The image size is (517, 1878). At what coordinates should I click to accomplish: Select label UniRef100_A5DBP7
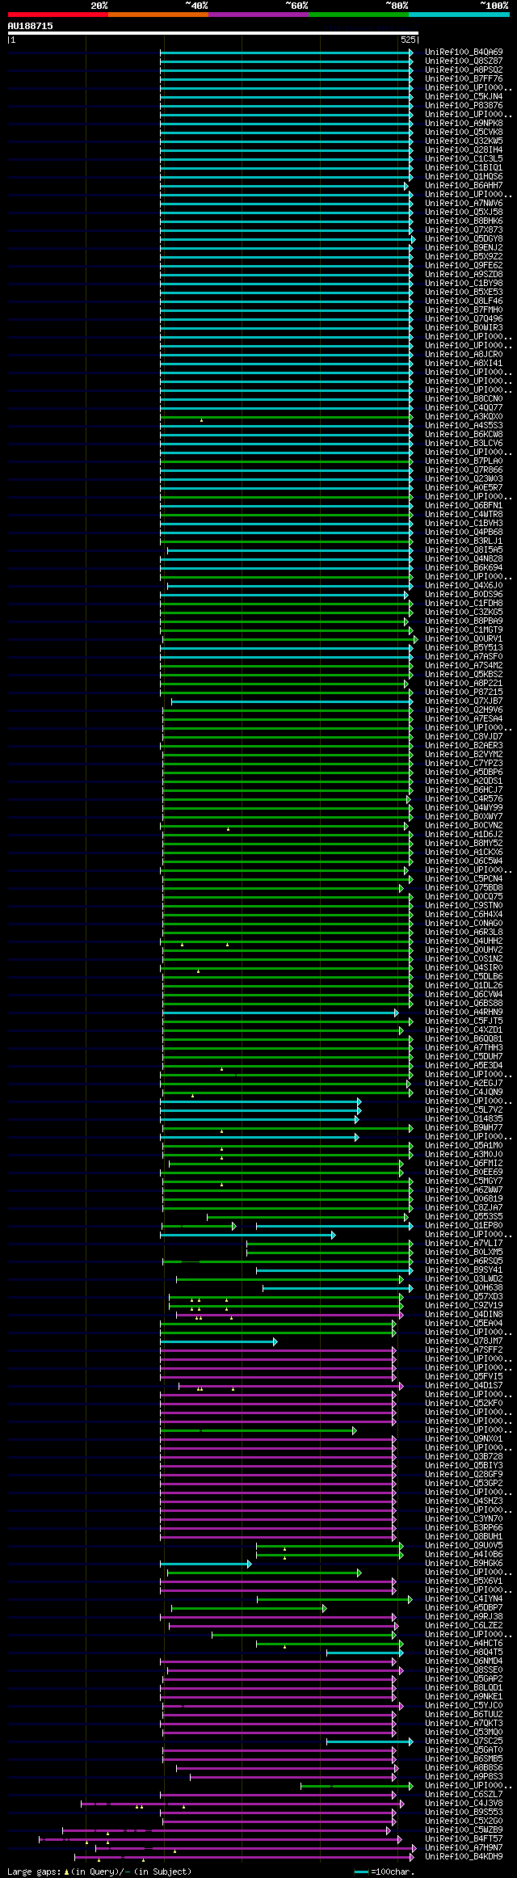[x=464, y=1608]
